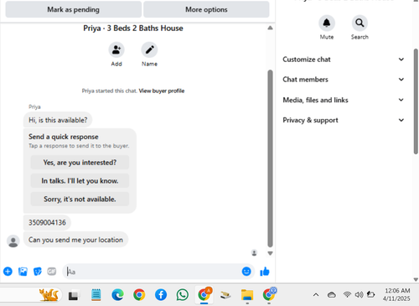Open taskbar clock showing 12:06 AM
419x306 pixels.
tap(396, 294)
